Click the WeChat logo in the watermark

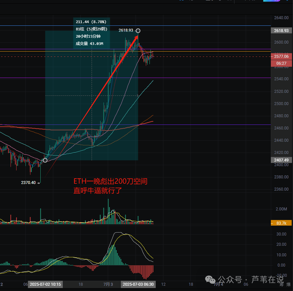pos(211,280)
